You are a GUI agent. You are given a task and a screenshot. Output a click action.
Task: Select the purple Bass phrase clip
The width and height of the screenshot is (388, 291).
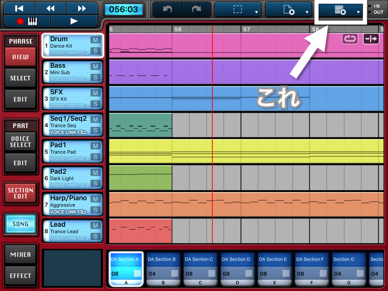246,72
